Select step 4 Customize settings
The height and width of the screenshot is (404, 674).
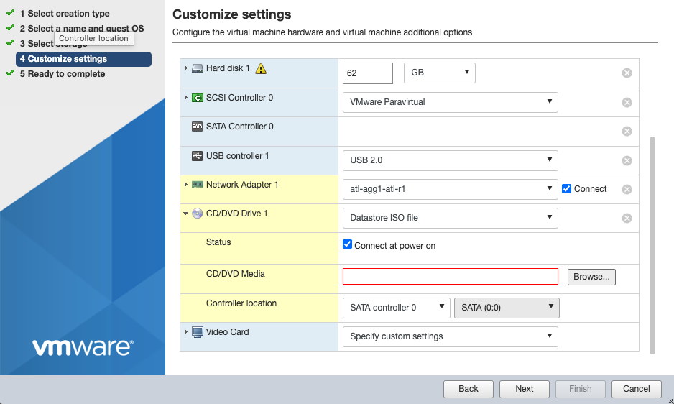point(83,60)
